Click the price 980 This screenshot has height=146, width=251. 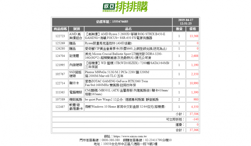(x=196, y=100)
